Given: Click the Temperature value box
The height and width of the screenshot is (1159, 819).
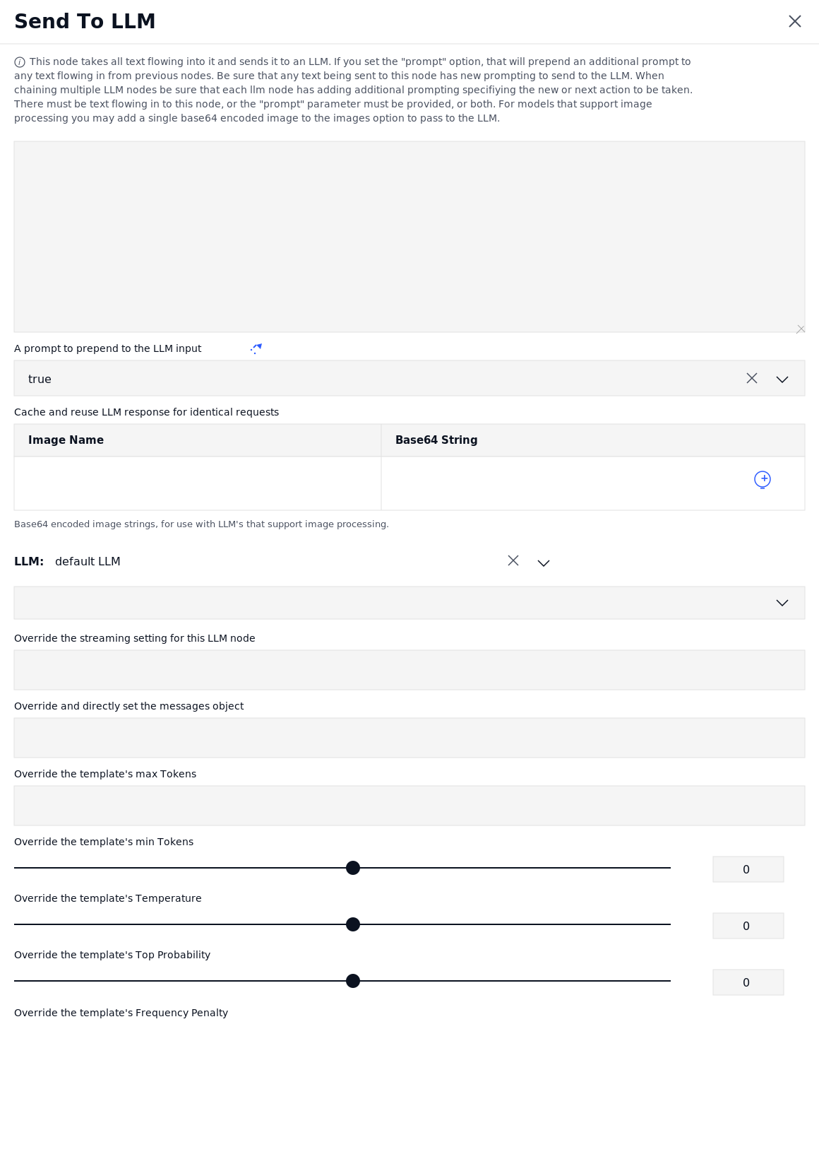Looking at the screenshot, I should click(748, 869).
